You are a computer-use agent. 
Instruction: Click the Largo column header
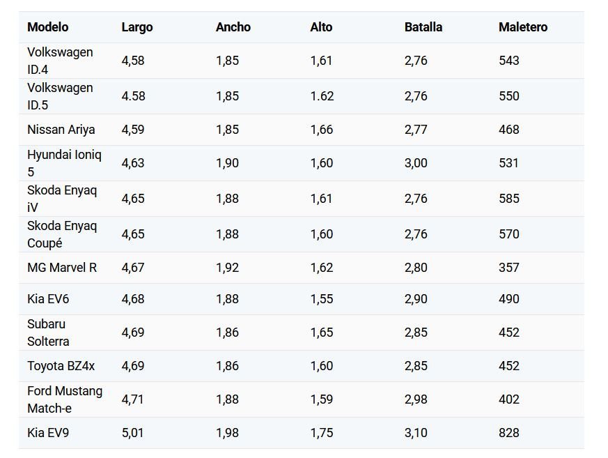pos(137,27)
